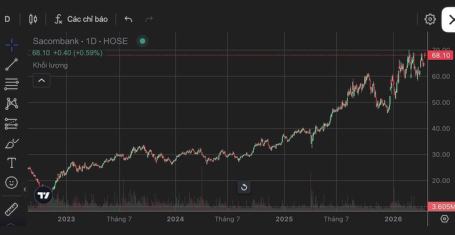Select the brush drawing tool

point(11,143)
